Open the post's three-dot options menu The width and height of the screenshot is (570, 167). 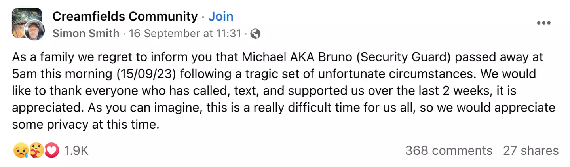click(543, 23)
